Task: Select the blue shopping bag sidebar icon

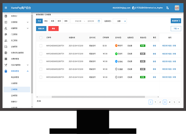Action: tap(6, 71)
